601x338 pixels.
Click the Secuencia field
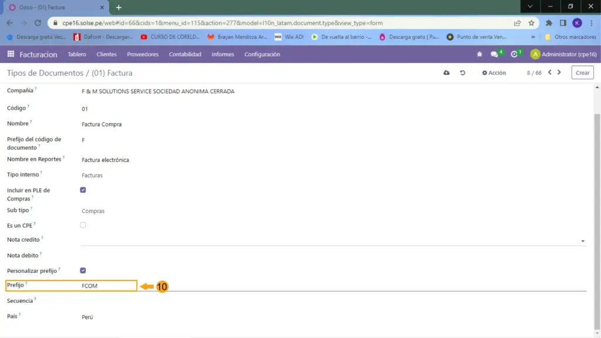(x=333, y=301)
